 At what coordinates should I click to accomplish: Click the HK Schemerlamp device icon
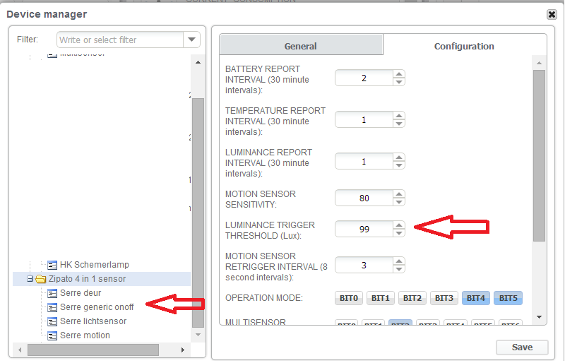(53, 265)
